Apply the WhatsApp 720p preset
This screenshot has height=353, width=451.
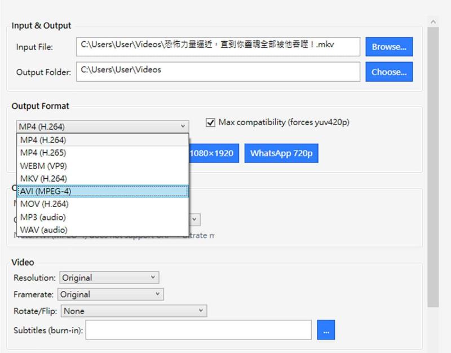coord(281,153)
